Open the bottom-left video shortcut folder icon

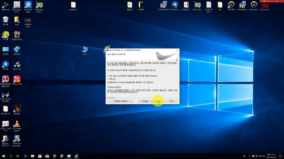point(5,141)
